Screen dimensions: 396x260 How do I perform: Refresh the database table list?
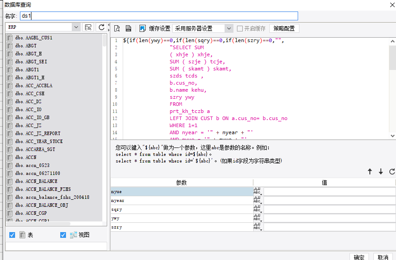101,27
